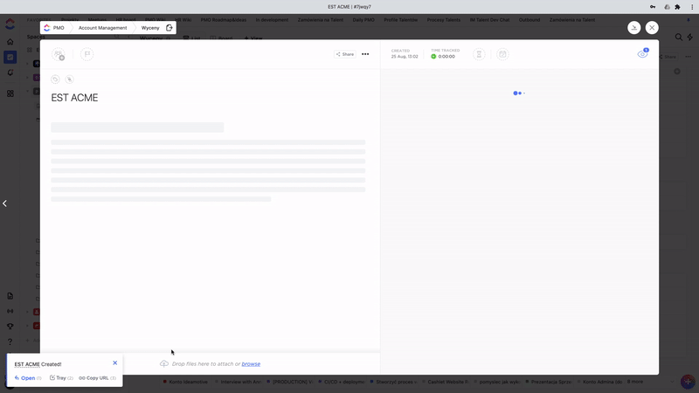The width and height of the screenshot is (699, 393).
Task: Add a tag with the tag icon
Action: tap(55, 79)
